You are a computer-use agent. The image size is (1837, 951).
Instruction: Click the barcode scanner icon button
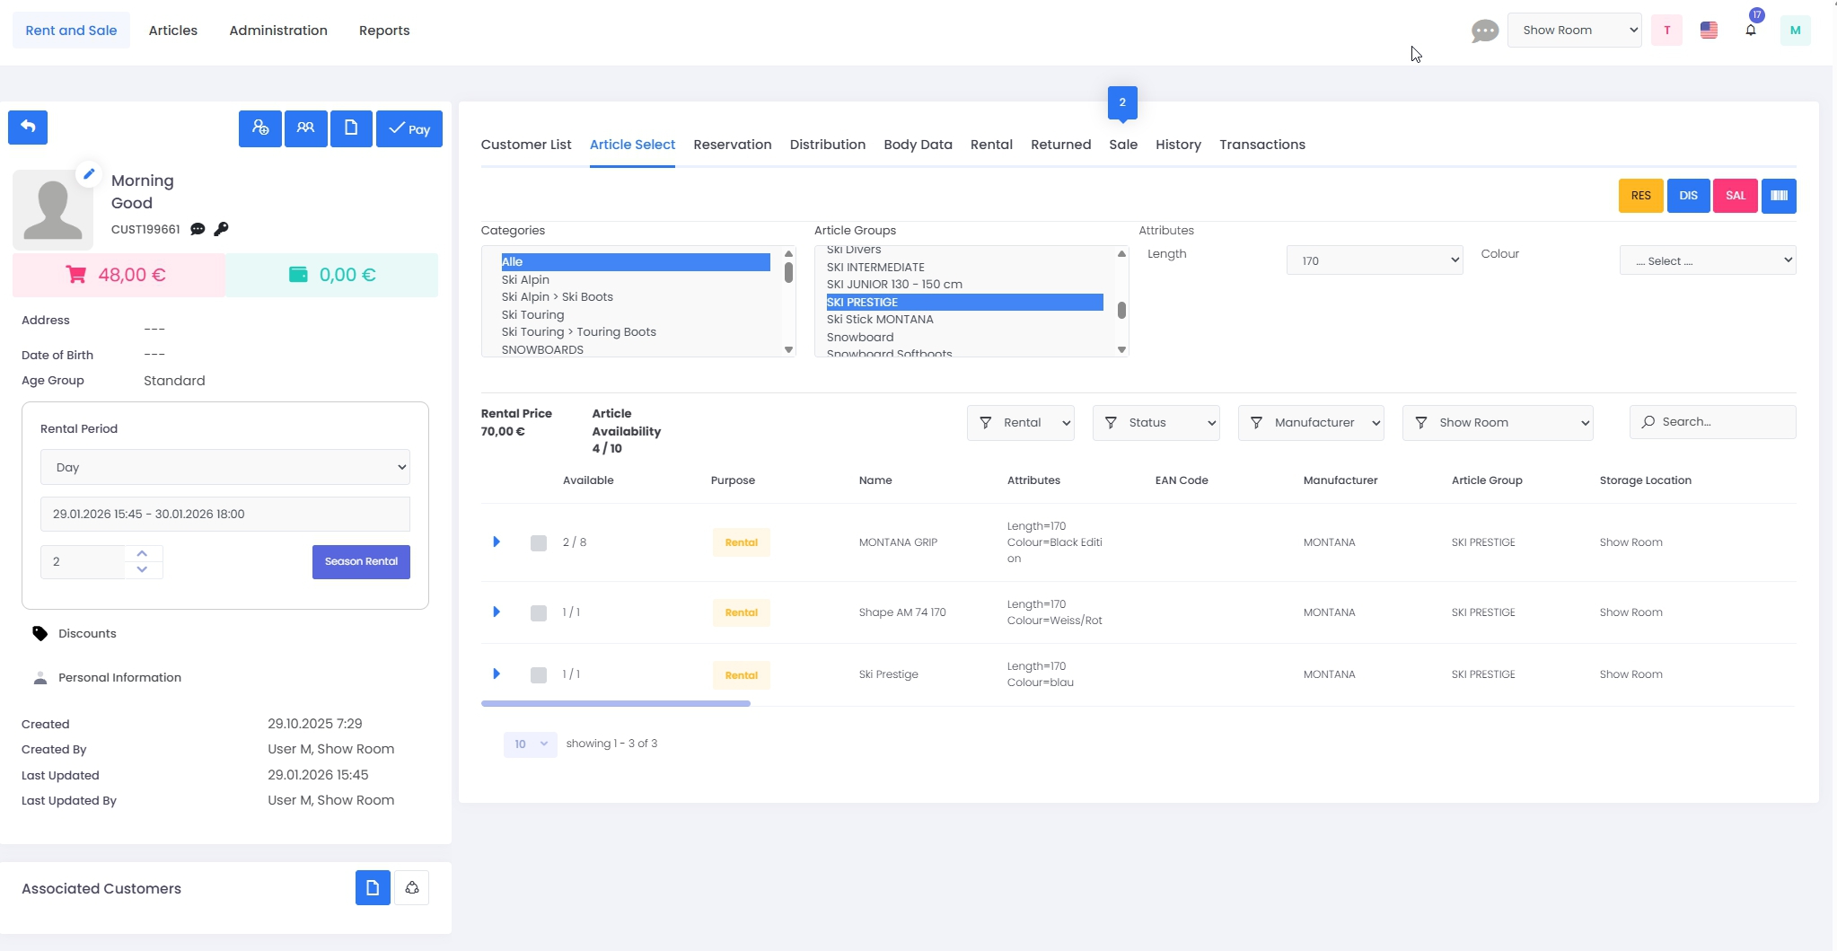point(1778,196)
